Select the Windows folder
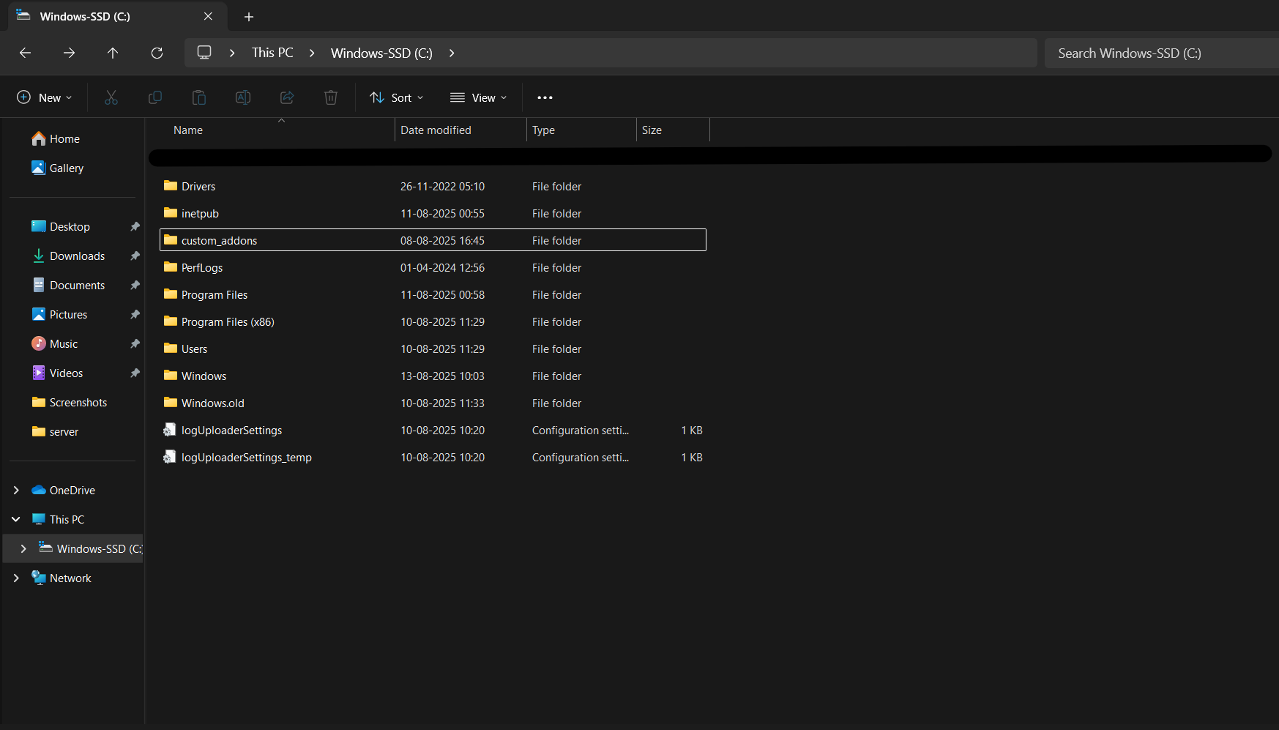Image resolution: width=1279 pixels, height=730 pixels. click(204, 376)
